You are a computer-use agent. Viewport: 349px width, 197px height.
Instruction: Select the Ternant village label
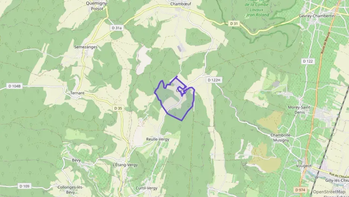pyautogui.click(x=77, y=93)
